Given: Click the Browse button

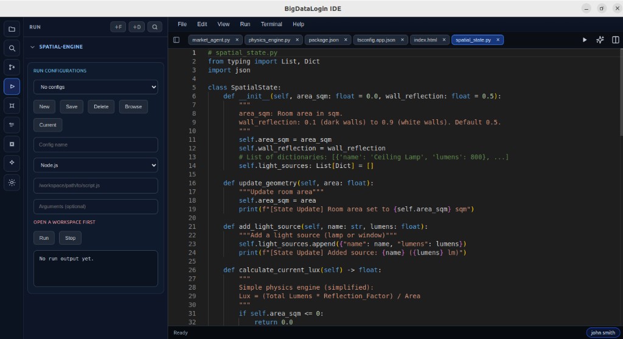Looking at the screenshot, I should coord(133,107).
